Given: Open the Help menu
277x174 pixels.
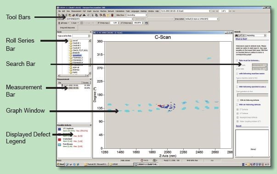Looking at the screenshot, I should click(157, 11).
